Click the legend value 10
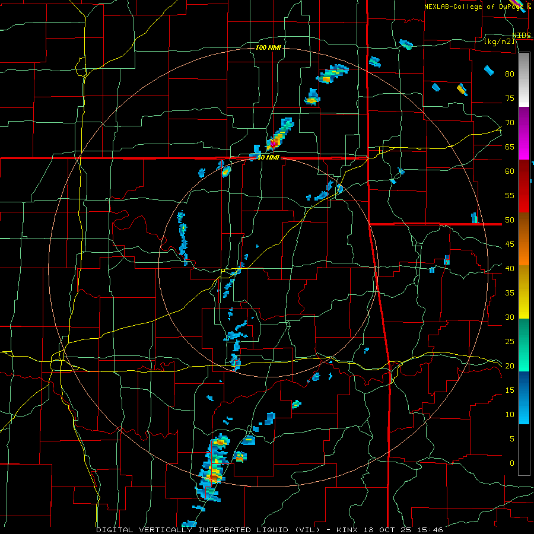Viewport: 534px width, 534px height. pos(510,415)
